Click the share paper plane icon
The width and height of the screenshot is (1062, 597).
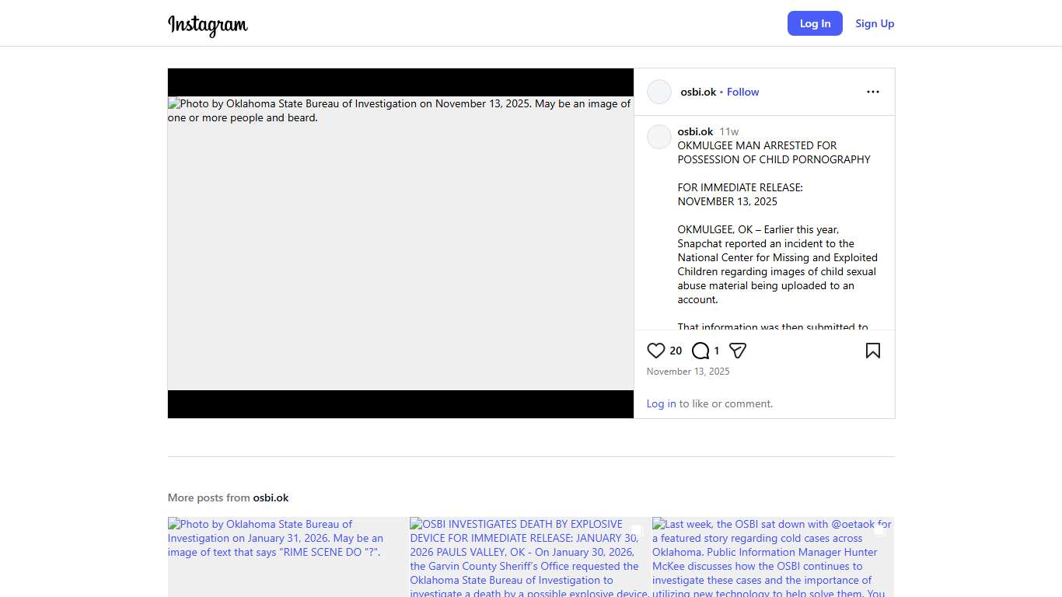(x=738, y=351)
